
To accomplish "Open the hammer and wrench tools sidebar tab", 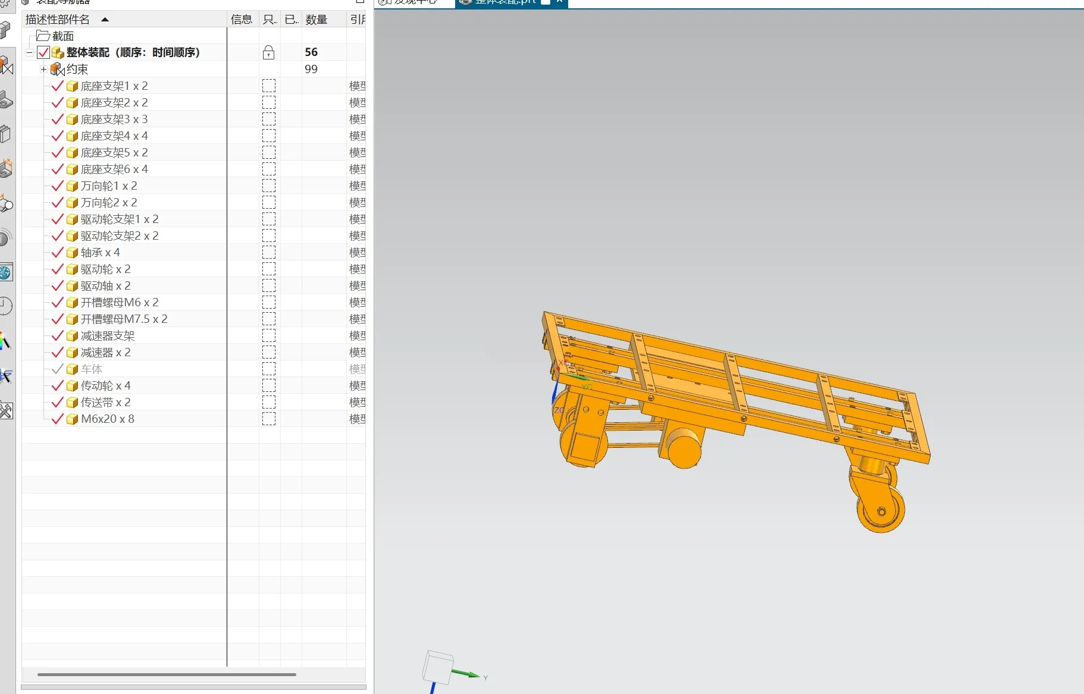I will point(6,410).
